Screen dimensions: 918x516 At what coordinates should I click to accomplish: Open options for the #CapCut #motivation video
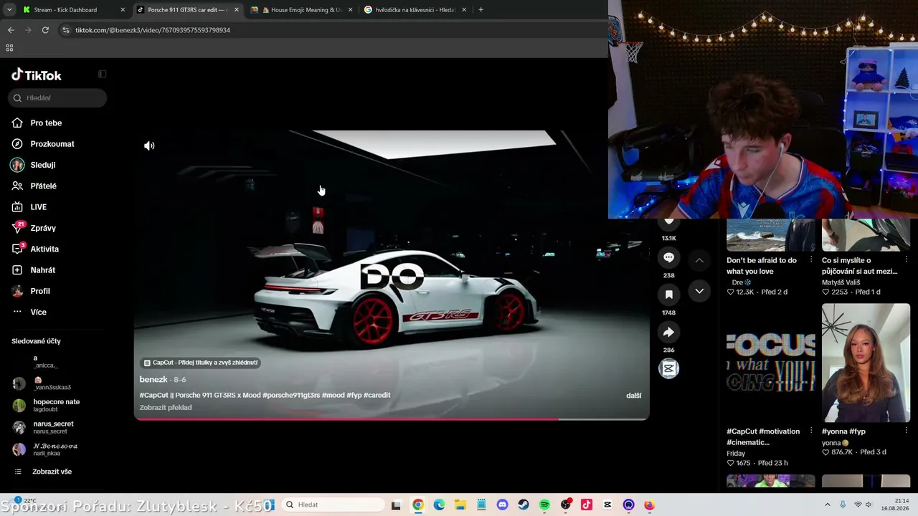811,431
